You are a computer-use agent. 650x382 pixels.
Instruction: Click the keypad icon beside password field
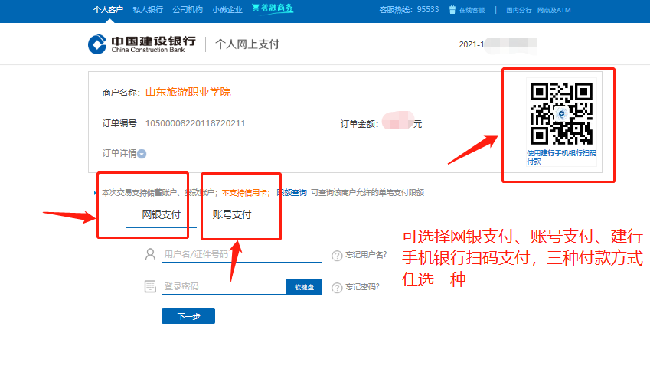[150, 286]
